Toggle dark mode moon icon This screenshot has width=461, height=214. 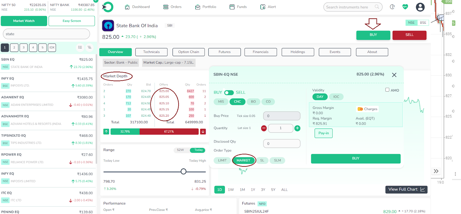pos(392,7)
